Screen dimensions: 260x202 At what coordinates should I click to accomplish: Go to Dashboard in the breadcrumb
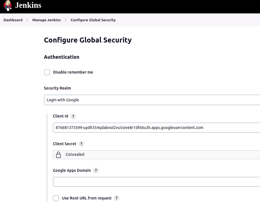tap(13, 20)
